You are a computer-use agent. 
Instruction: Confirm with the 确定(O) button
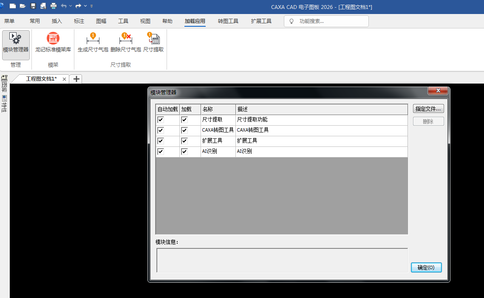(x=426, y=267)
